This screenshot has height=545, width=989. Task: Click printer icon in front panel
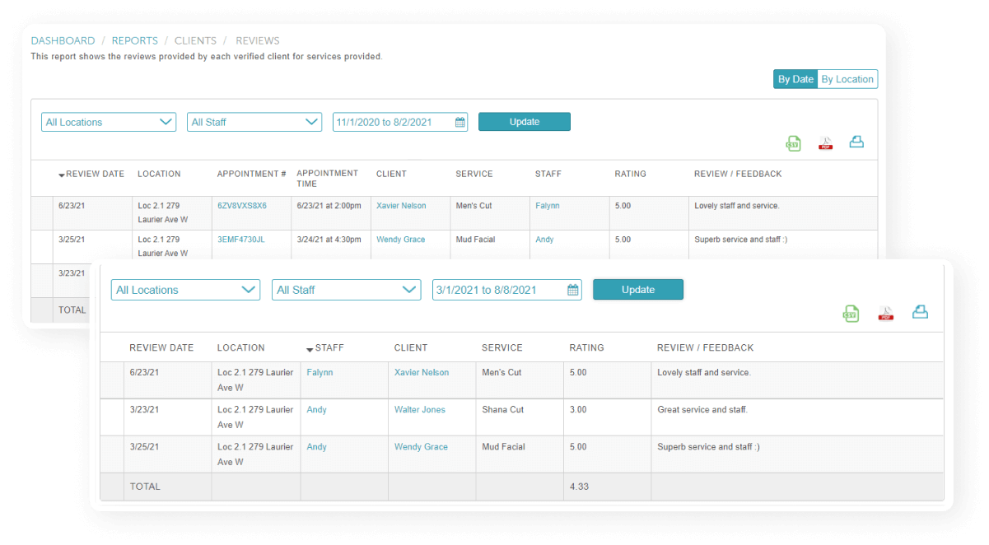(921, 311)
